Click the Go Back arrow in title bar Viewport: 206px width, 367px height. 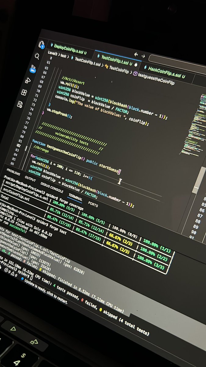pyautogui.click(x=136, y=55)
